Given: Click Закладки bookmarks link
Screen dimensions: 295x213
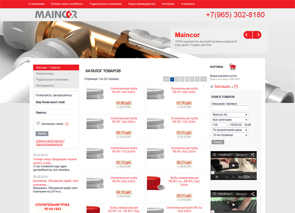Looking at the screenshot, I should [222, 87].
